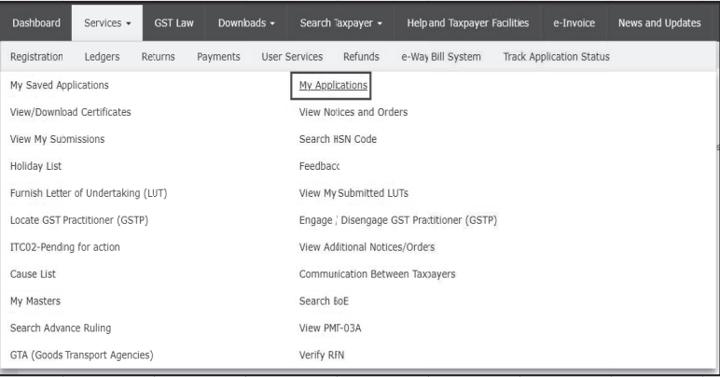Click the My Applications link
This screenshot has height=377, width=720.
click(x=333, y=86)
